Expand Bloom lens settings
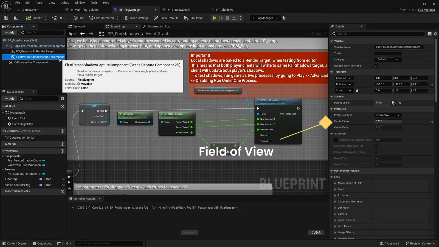 click(335, 189)
